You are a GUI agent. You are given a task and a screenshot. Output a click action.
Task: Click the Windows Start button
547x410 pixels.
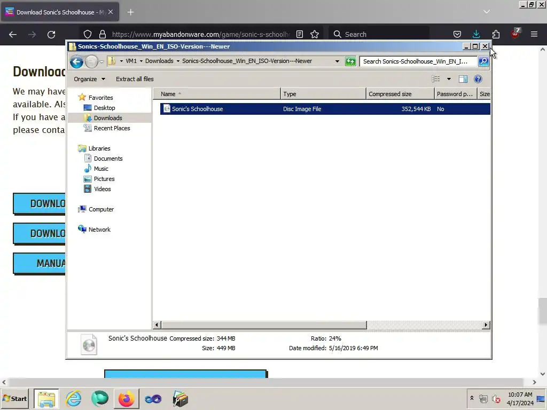pyautogui.click(x=14, y=398)
